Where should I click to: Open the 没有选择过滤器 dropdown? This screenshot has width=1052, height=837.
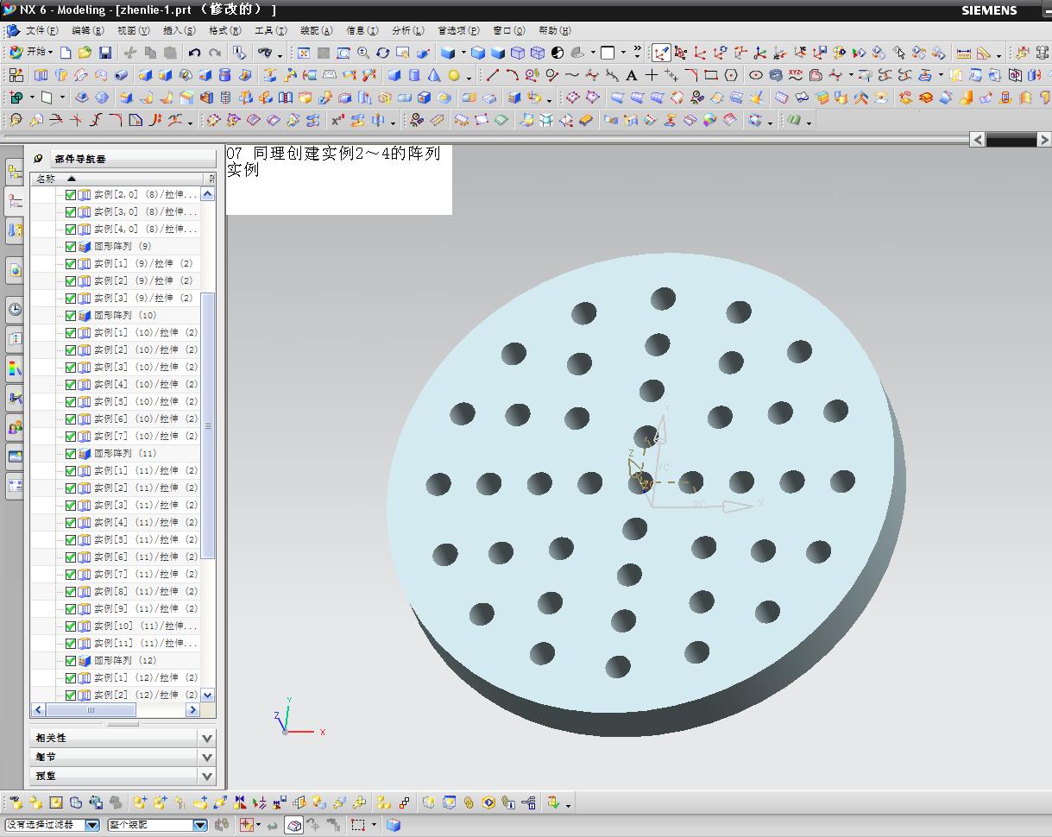(x=92, y=825)
